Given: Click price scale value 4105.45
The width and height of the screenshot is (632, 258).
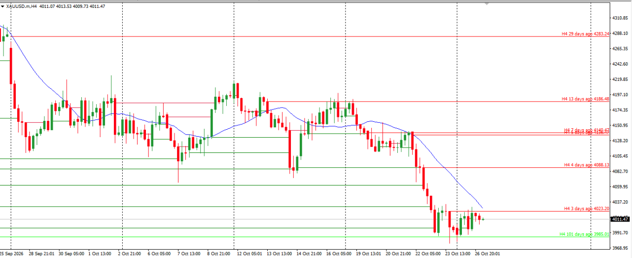Looking at the screenshot, I should tap(620, 156).
